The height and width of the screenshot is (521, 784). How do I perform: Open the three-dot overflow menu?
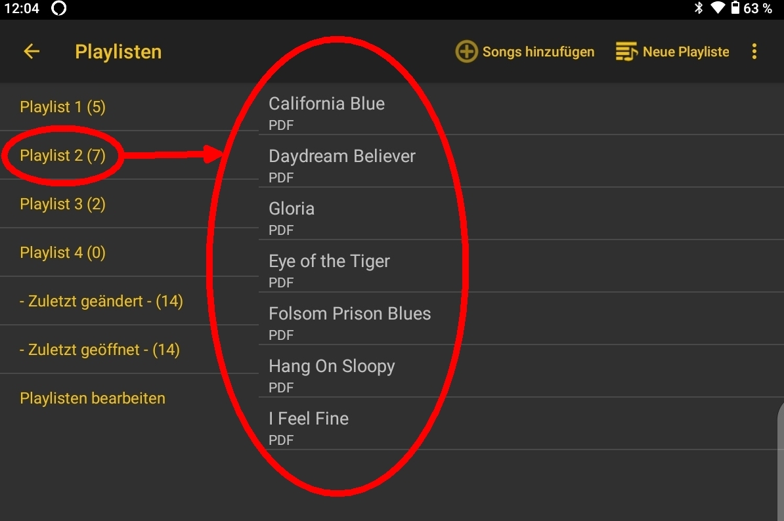click(754, 52)
